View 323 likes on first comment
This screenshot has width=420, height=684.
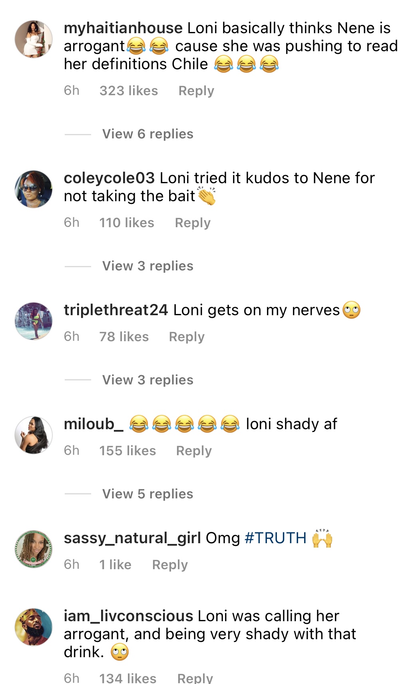pyautogui.click(x=129, y=91)
